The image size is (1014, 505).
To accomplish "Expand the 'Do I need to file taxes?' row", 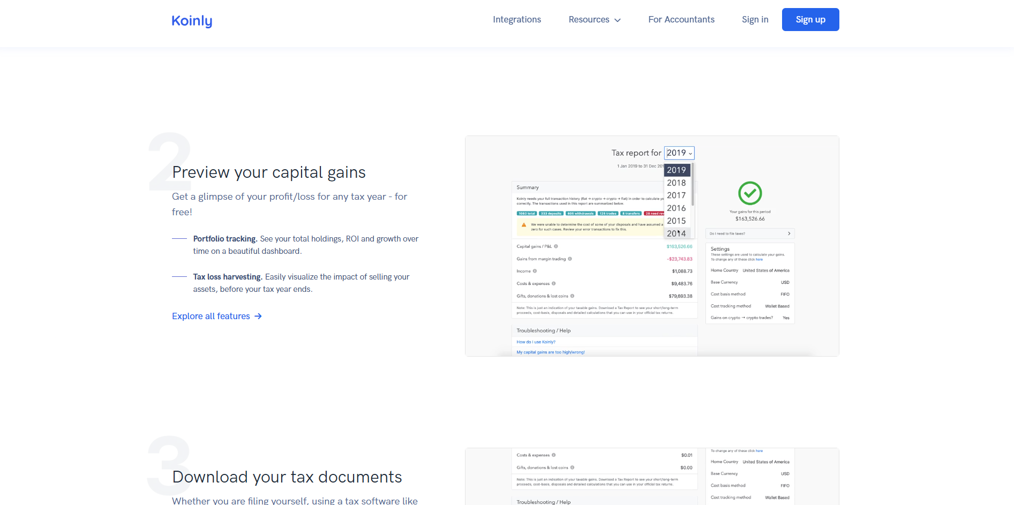I will tap(750, 233).
